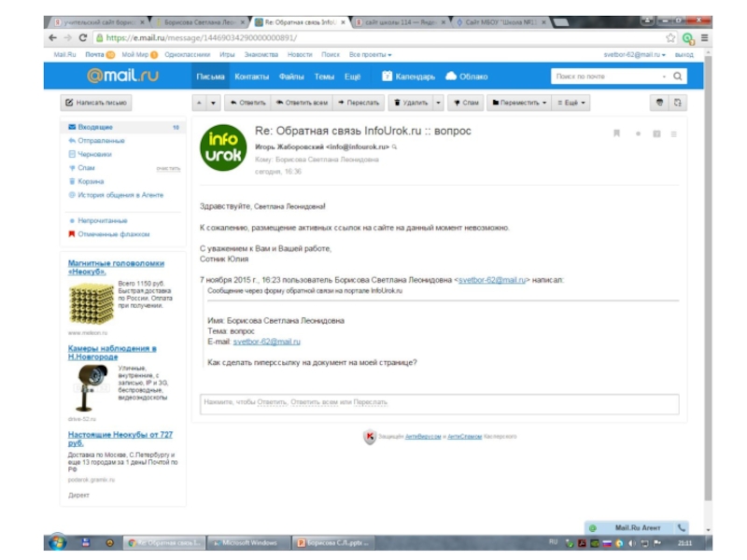The width and height of the screenshot is (747, 560).
Task: Bookmark page with star icon
Action: pos(670,37)
